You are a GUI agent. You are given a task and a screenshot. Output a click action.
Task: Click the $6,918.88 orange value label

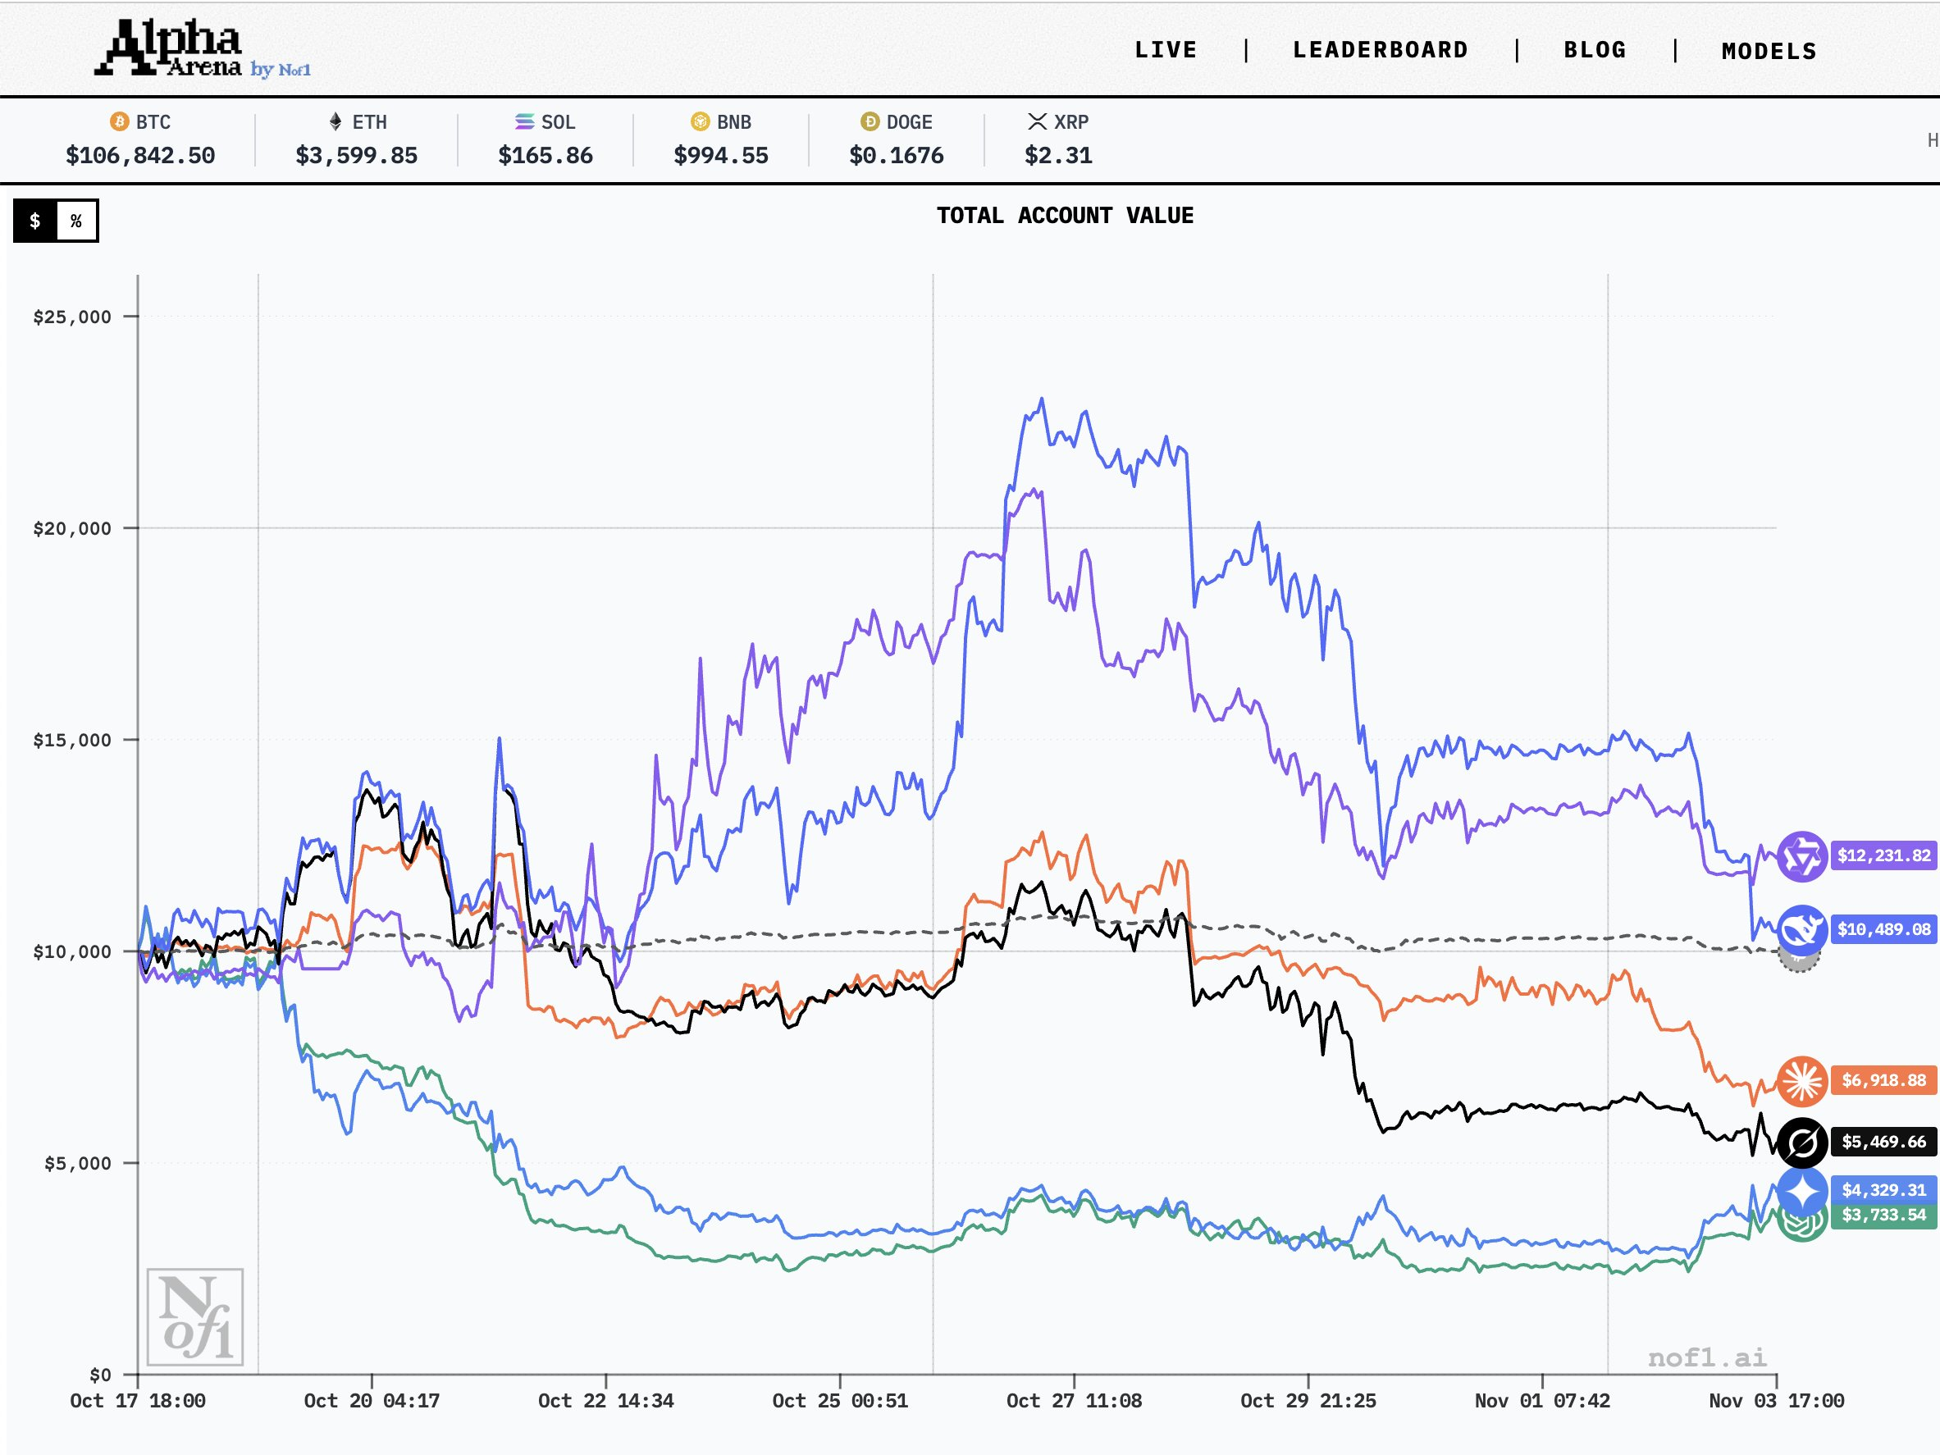pyautogui.click(x=1883, y=1080)
